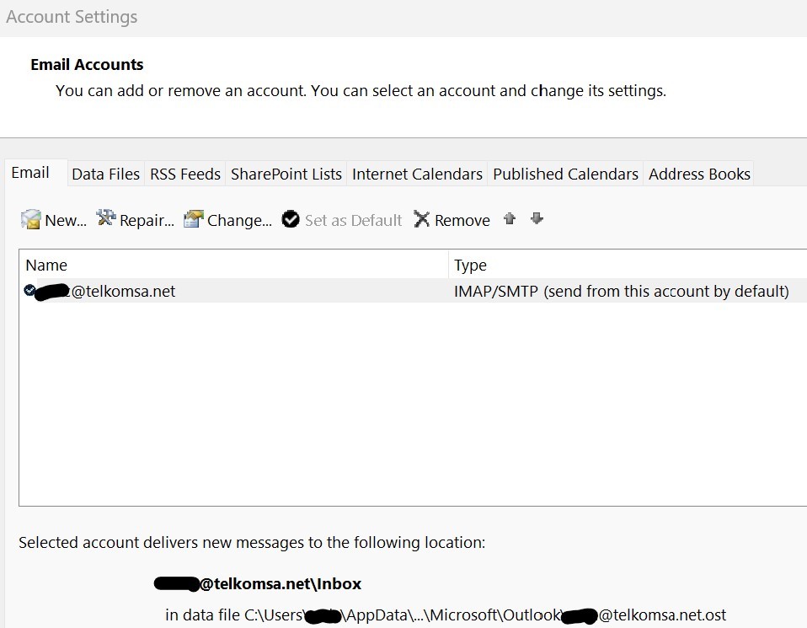Click the Set as Default checkmark icon
807x628 pixels.
pyautogui.click(x=291, y=219)
